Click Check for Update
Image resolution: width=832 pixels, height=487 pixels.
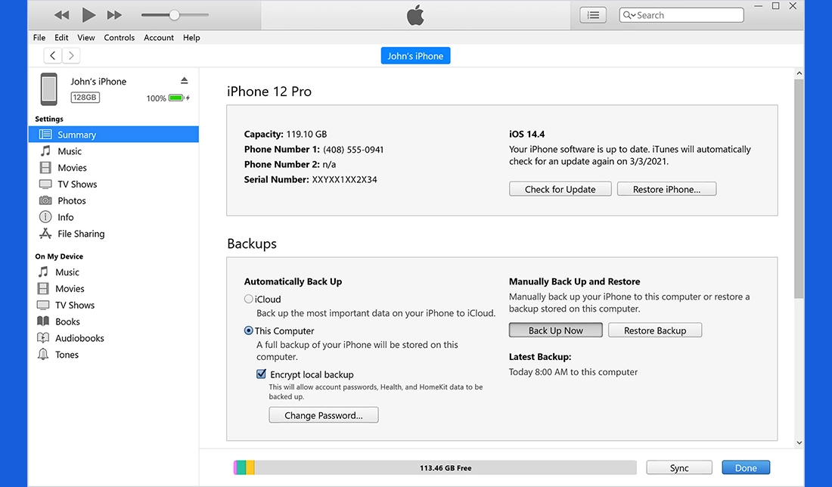[560, 188]
